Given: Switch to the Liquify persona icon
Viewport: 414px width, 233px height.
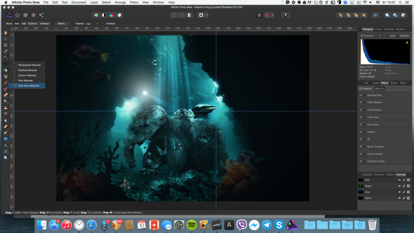Looking at the screenshot, I should click(x=17, y=15).
